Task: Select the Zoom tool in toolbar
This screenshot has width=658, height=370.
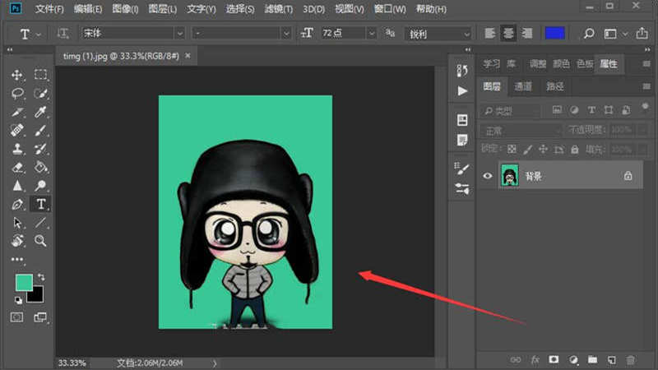Action: (40, 241)
